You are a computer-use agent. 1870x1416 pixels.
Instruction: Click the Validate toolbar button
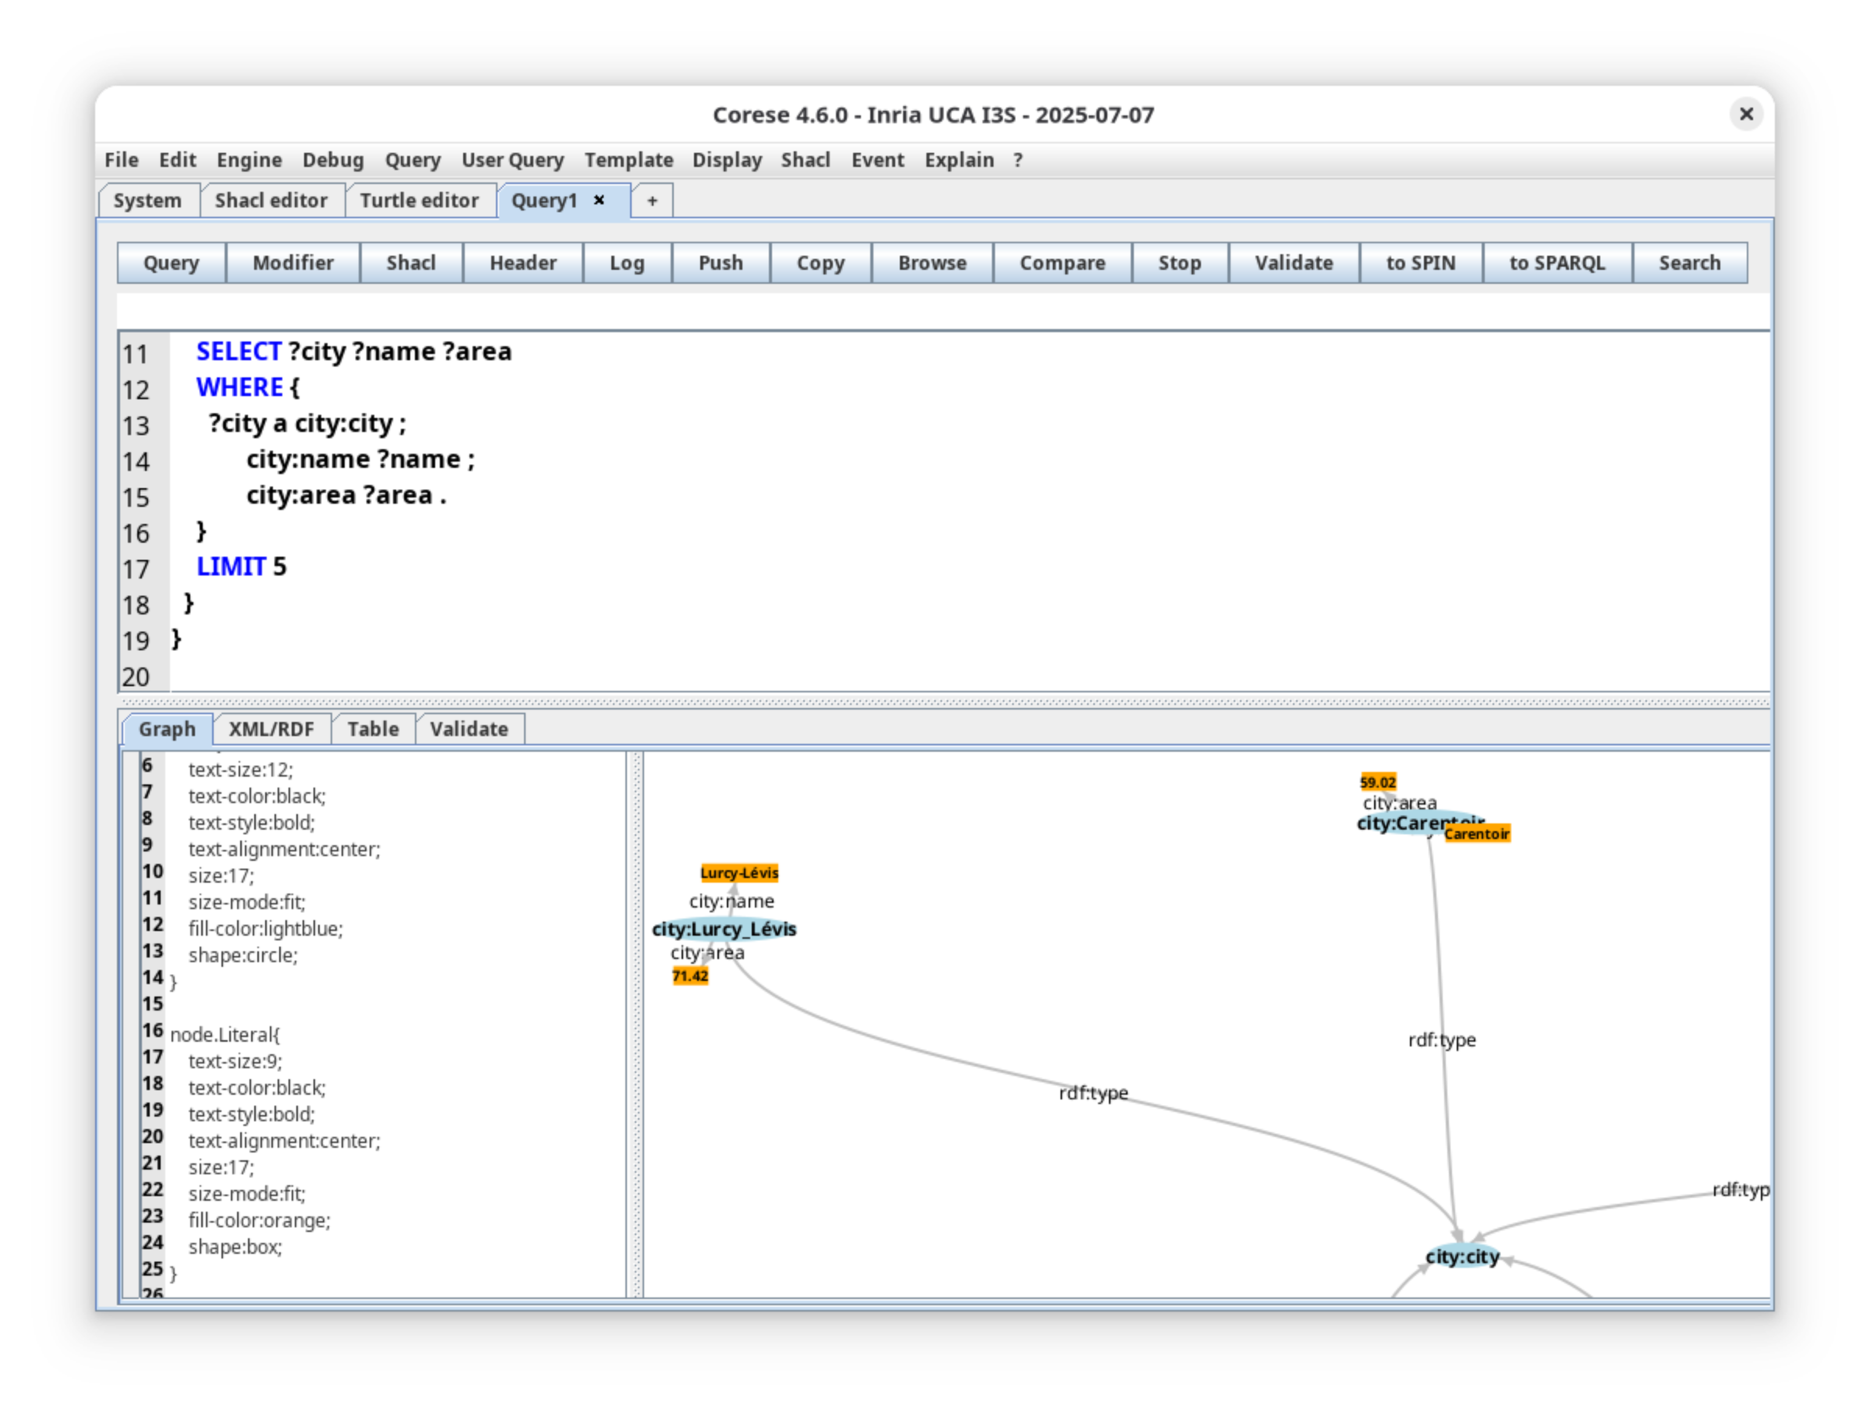1294,263
